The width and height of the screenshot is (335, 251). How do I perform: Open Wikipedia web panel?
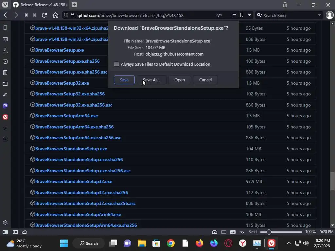pyautogui.click(x=5, y=128)
